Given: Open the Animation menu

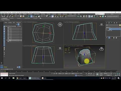Looking at the screenshot, I should pyautogui.click(x=30, y=14).
